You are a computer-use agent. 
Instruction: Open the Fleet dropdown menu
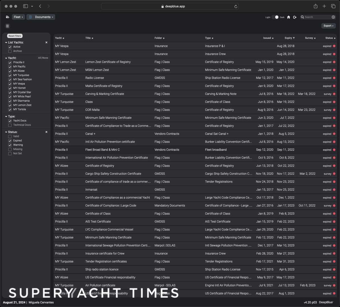tap(18, 17)
